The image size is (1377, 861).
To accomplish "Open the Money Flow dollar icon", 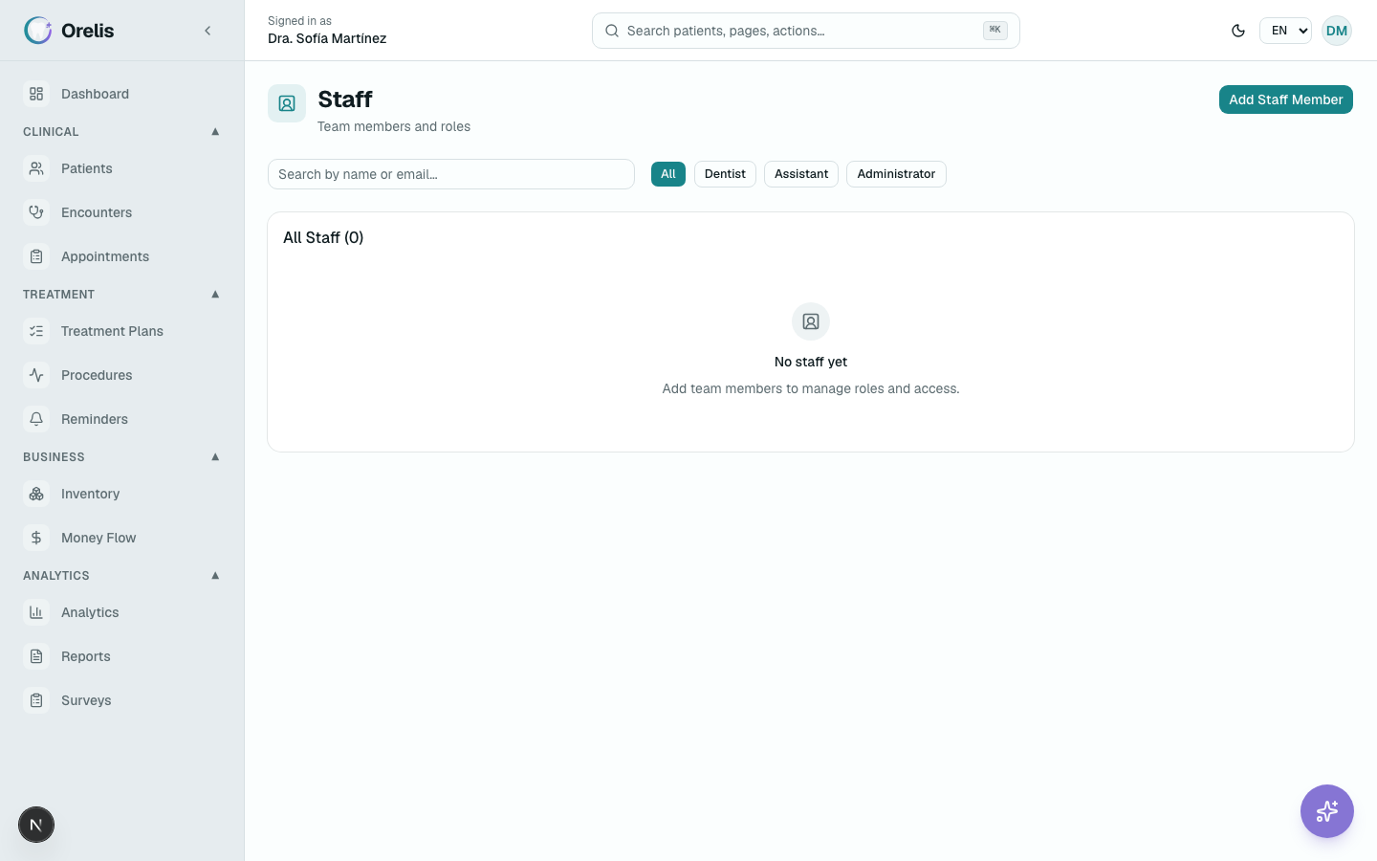I will tap(36, 538).
